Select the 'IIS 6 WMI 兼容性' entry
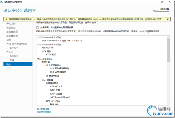 click(58, 72)
